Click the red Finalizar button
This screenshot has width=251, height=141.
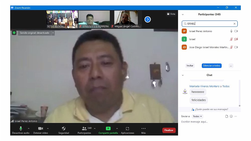click(169, 130)
